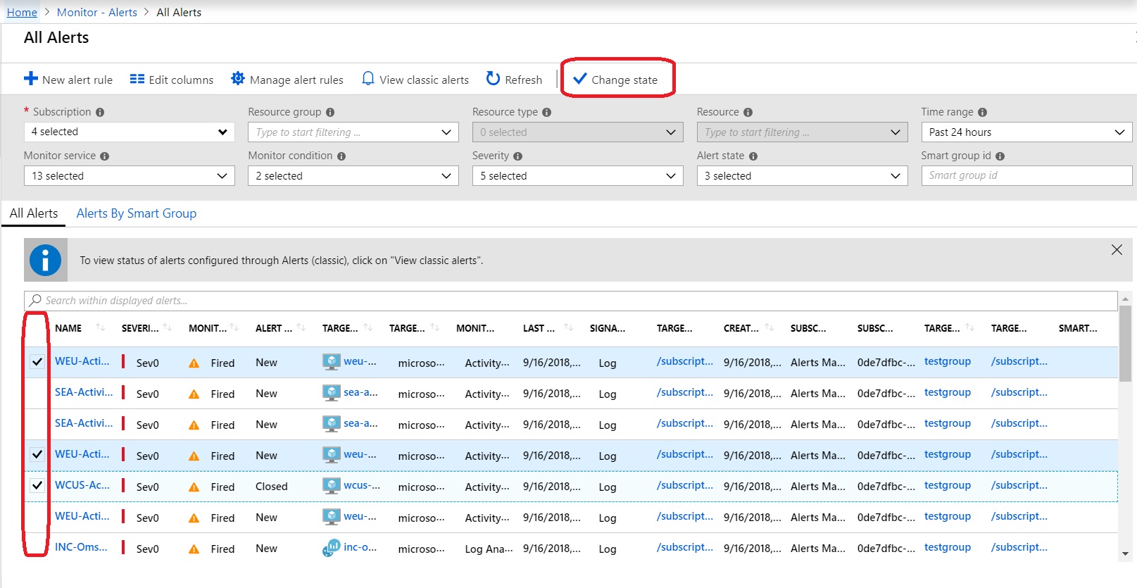
Task: Click the info icon beside Subscription label
Action: [x=100, y=113]
